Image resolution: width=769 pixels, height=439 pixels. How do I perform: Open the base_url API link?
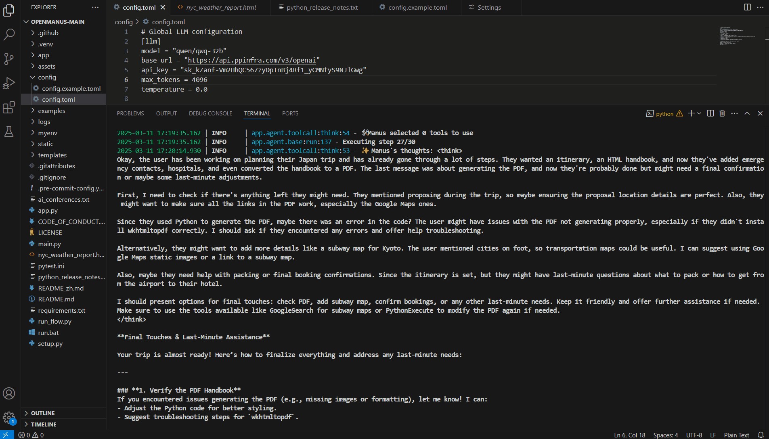point(252,61)
